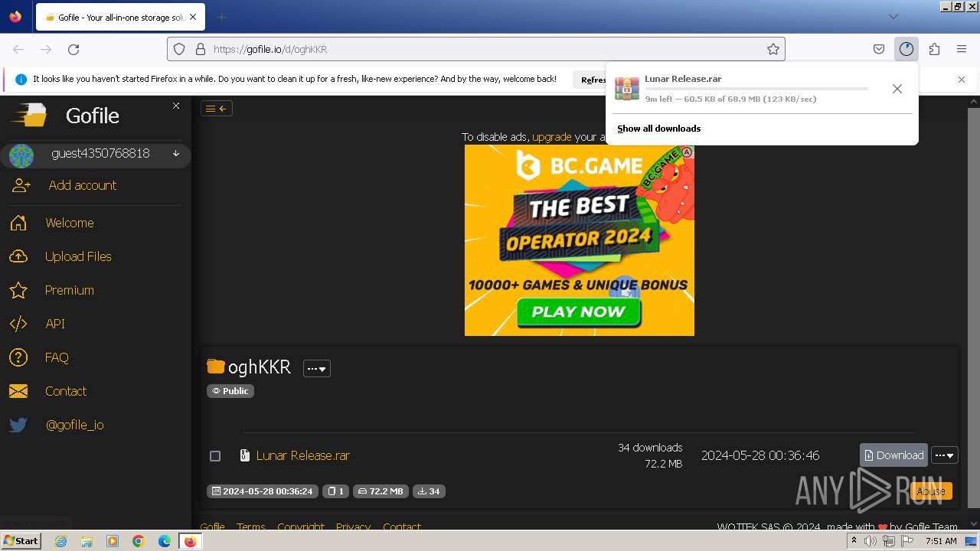This screenshot has width=980, height=551.
Task: Click the Twitter bird icon
Action: point(18,425)
